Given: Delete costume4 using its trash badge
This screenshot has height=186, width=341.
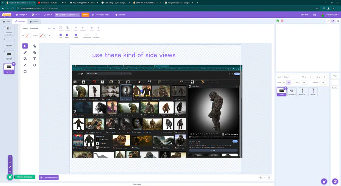Looking at the screenshot, I should 14,64.
